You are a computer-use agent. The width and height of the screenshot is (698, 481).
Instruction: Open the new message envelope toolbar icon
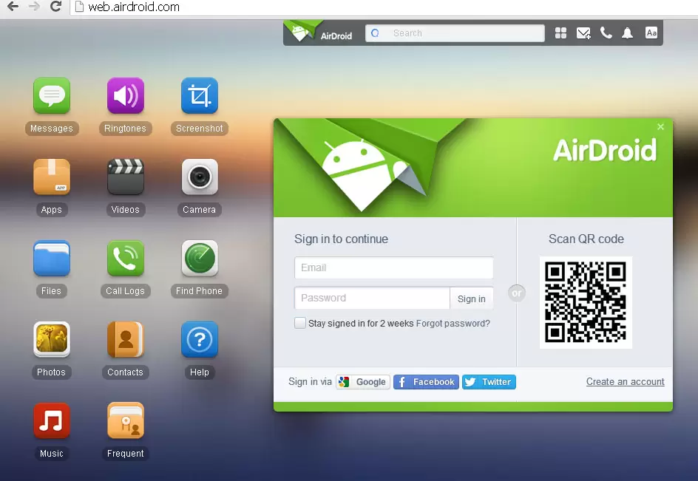pos(583,33)
